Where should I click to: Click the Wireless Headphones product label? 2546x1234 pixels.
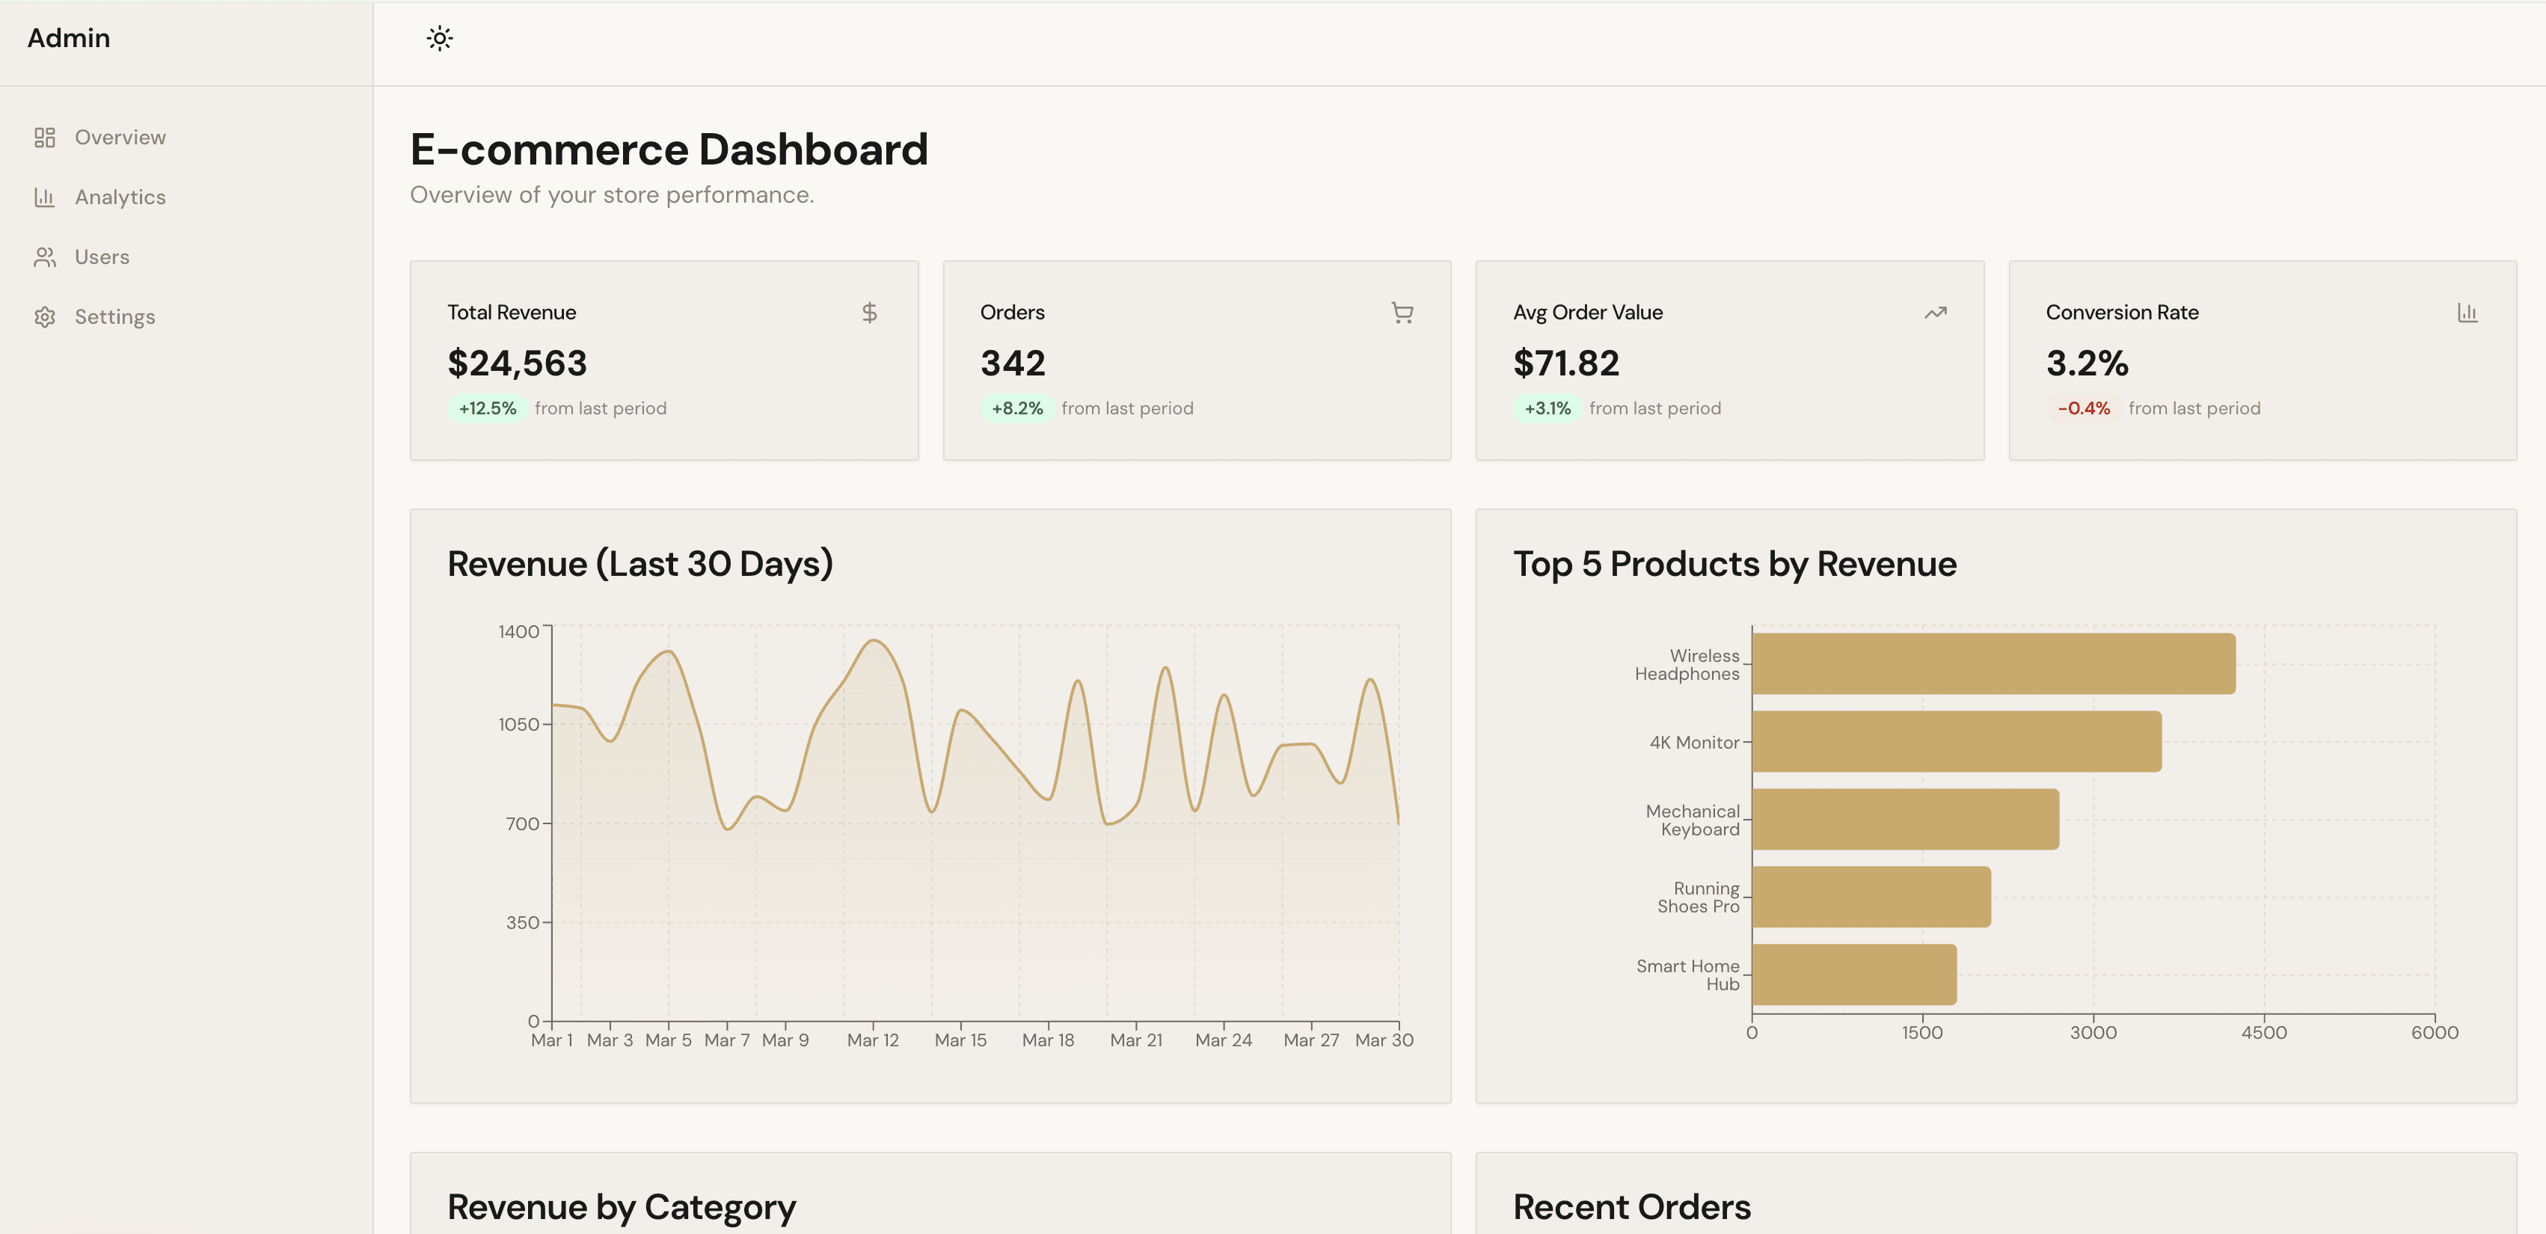tap(1687, 665)
